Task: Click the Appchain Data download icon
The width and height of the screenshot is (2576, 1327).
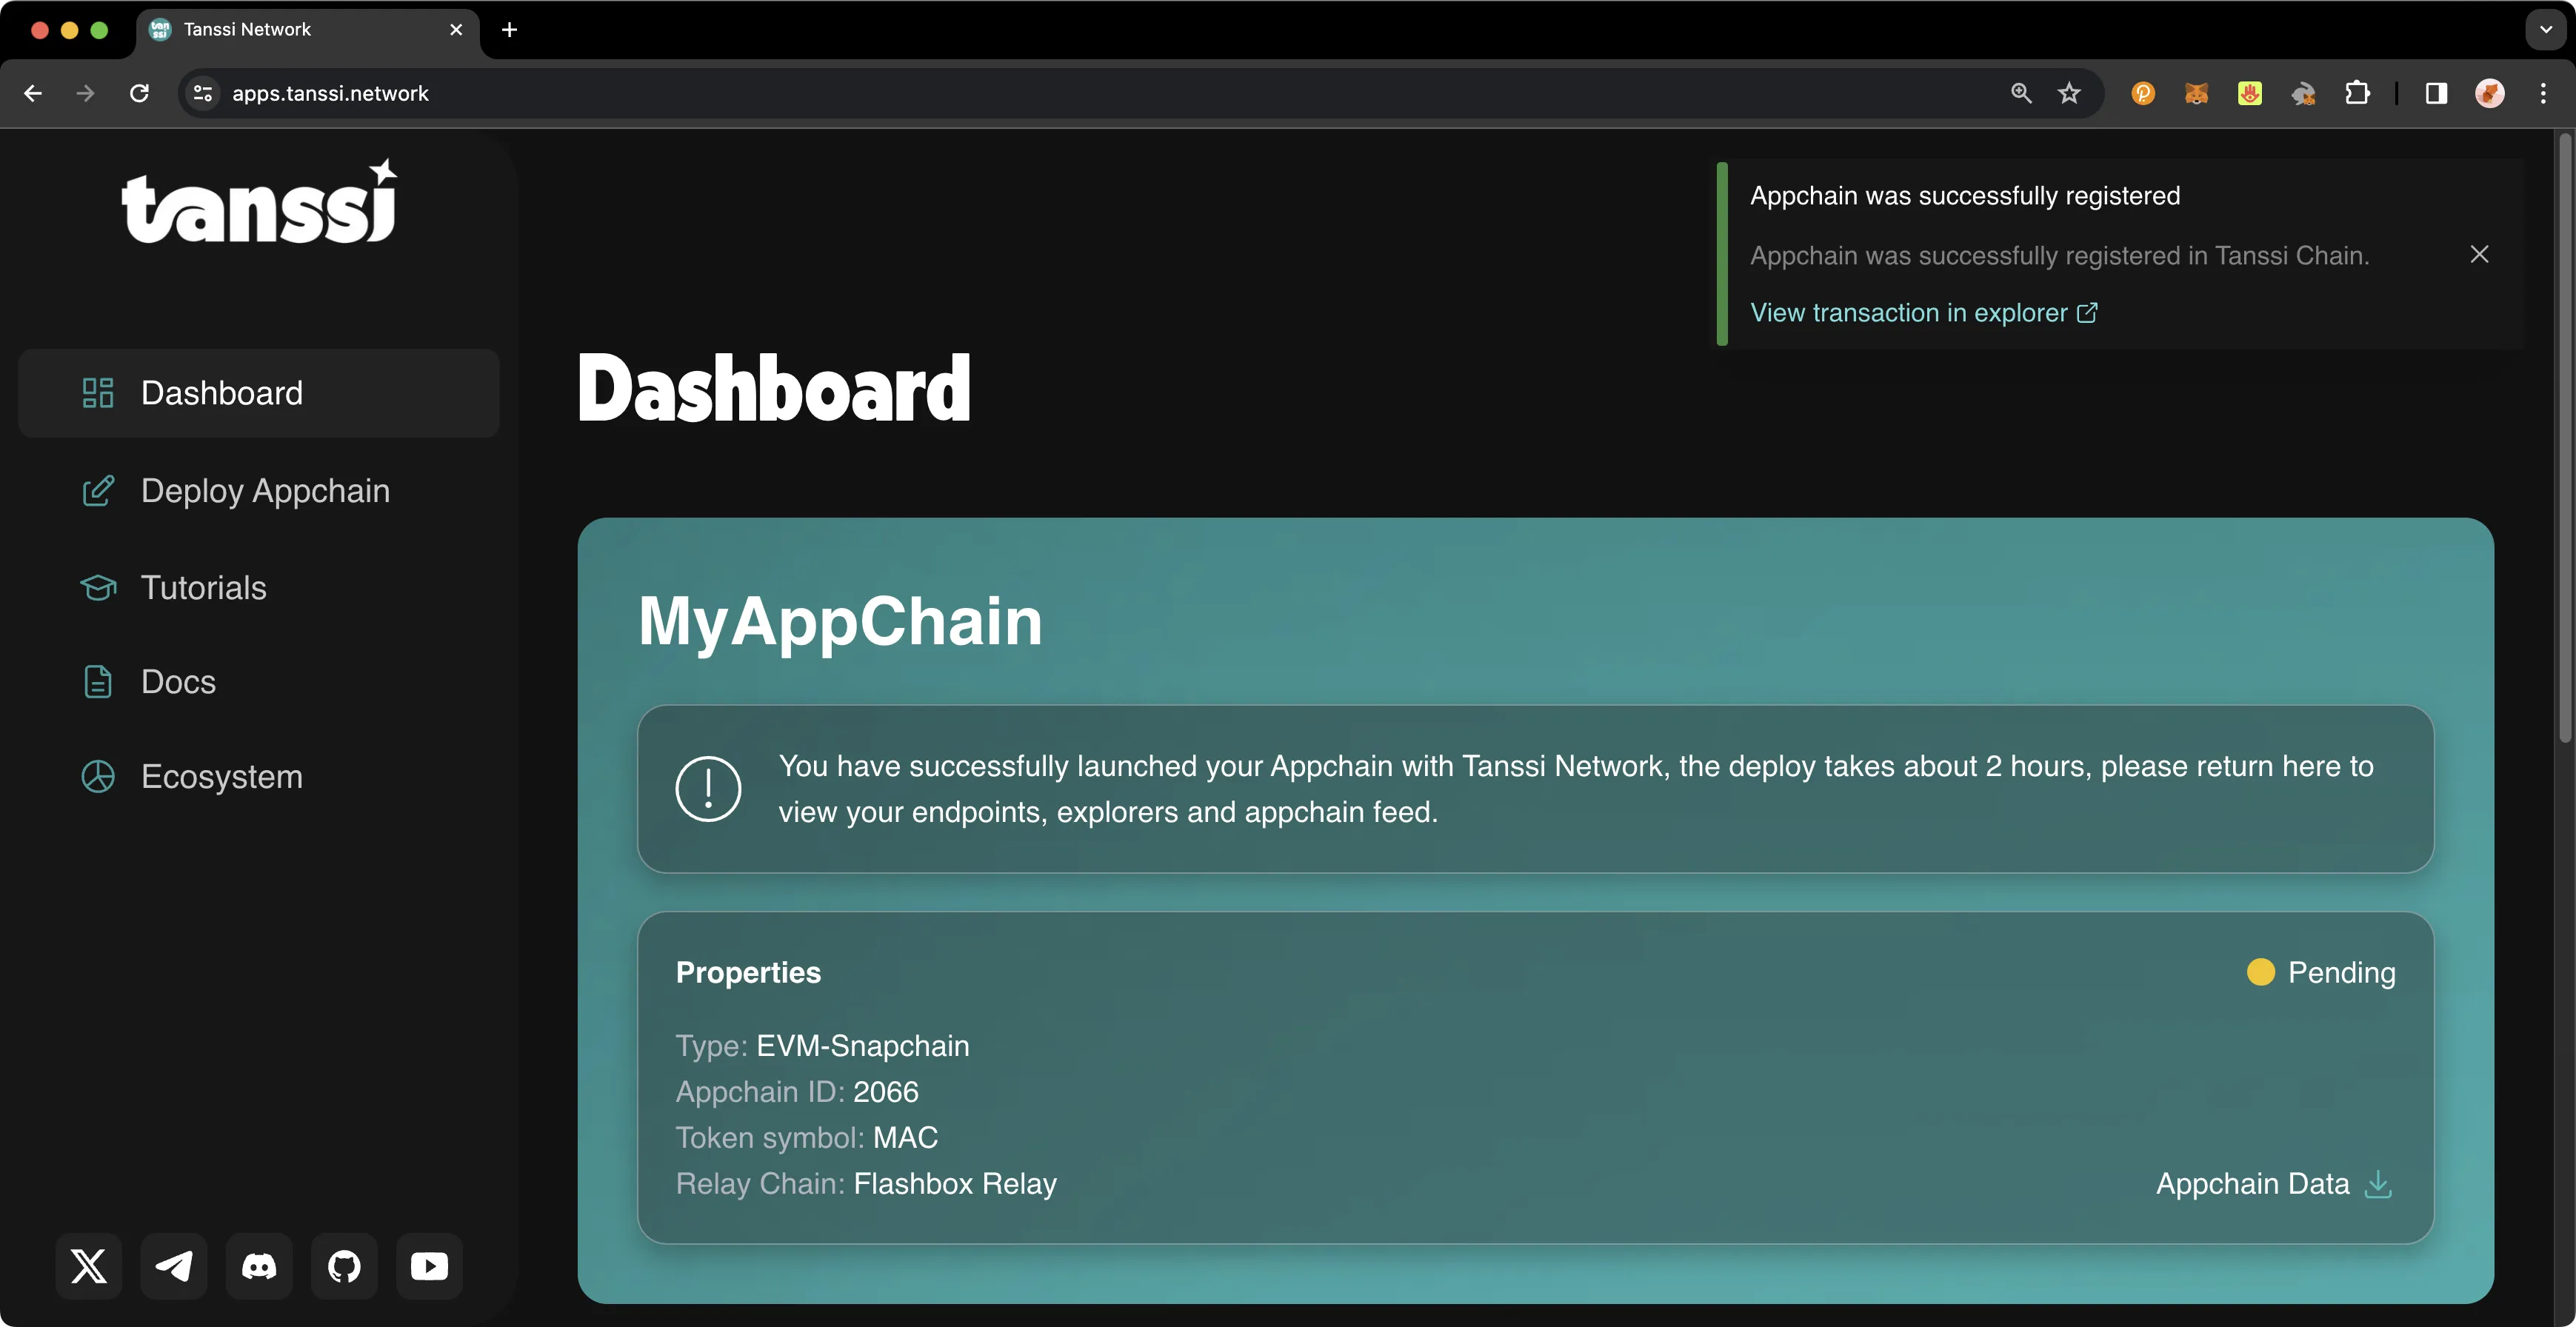Action: pyautogui.click(x=2378, y=1184)
